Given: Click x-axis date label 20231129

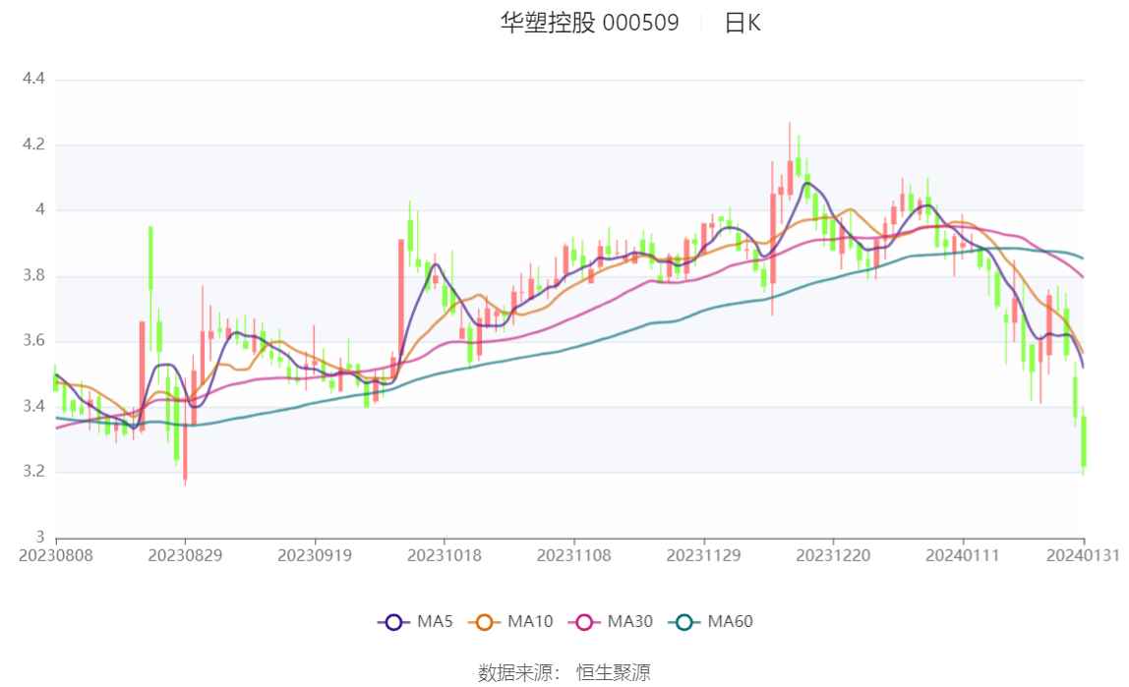Looking at the screenshot, I should [703, 556].
